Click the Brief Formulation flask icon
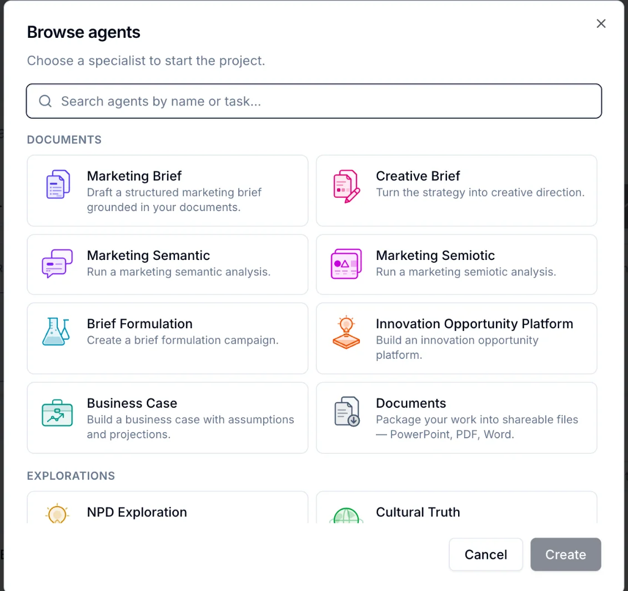 coord(56,332)
